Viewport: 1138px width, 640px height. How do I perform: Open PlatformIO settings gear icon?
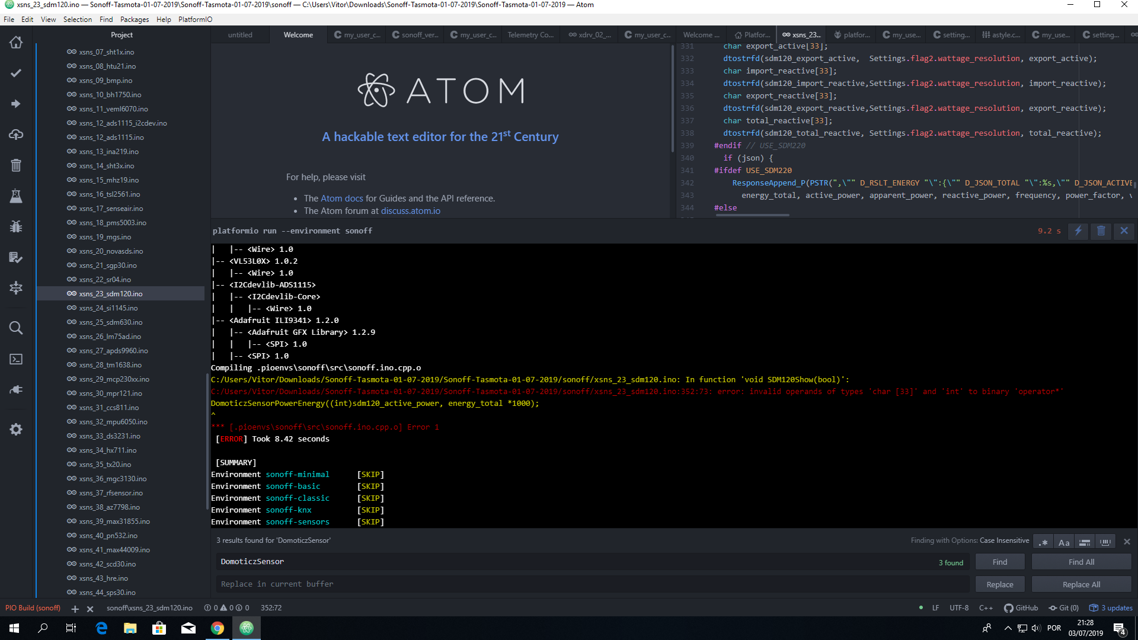(x=16, y=429)
